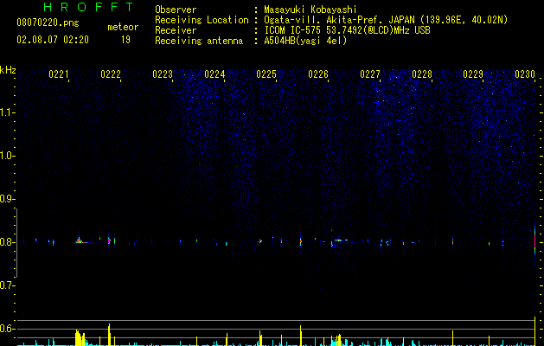Click the 0.9 kHz axis label
Image resolution: width=544 pixels, height=346 pixels.
7,199
